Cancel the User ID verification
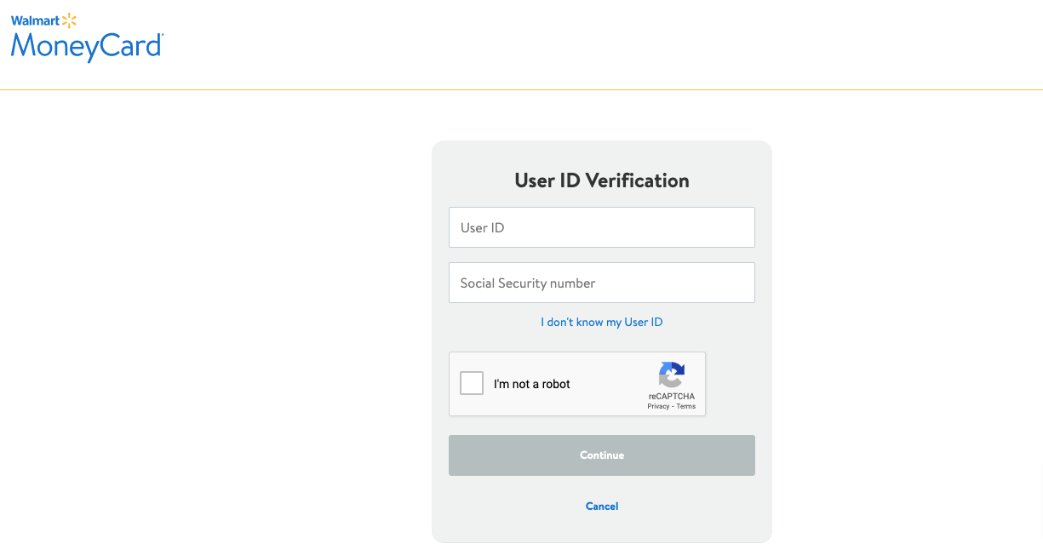Image resolution: width=1043 pixels, height=555 pixels. [x=601, y=506]
